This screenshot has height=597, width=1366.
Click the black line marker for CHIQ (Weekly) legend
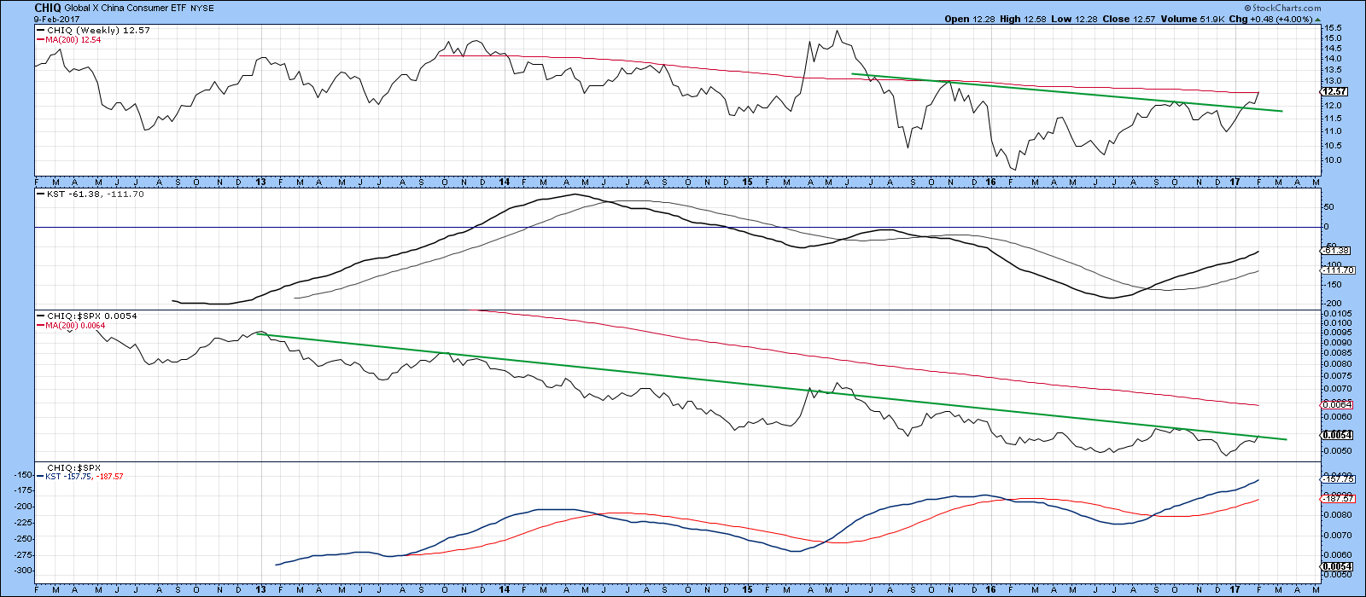(x=40, y=31)
